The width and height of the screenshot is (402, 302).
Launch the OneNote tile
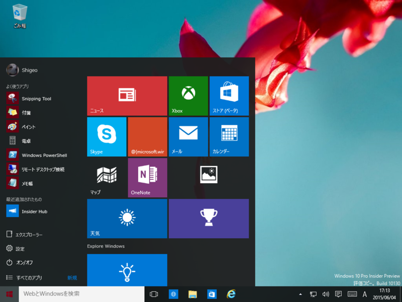pos(148,178)
